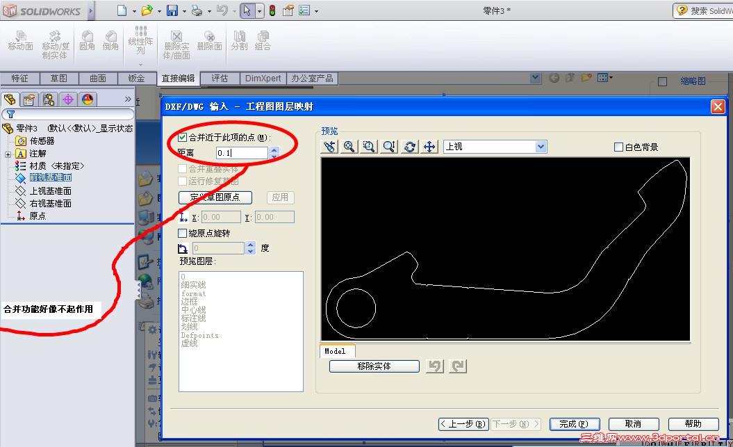733x447 pixels.
Task: Expand the manager tabs chevron
Action: (x=128, y=99)
